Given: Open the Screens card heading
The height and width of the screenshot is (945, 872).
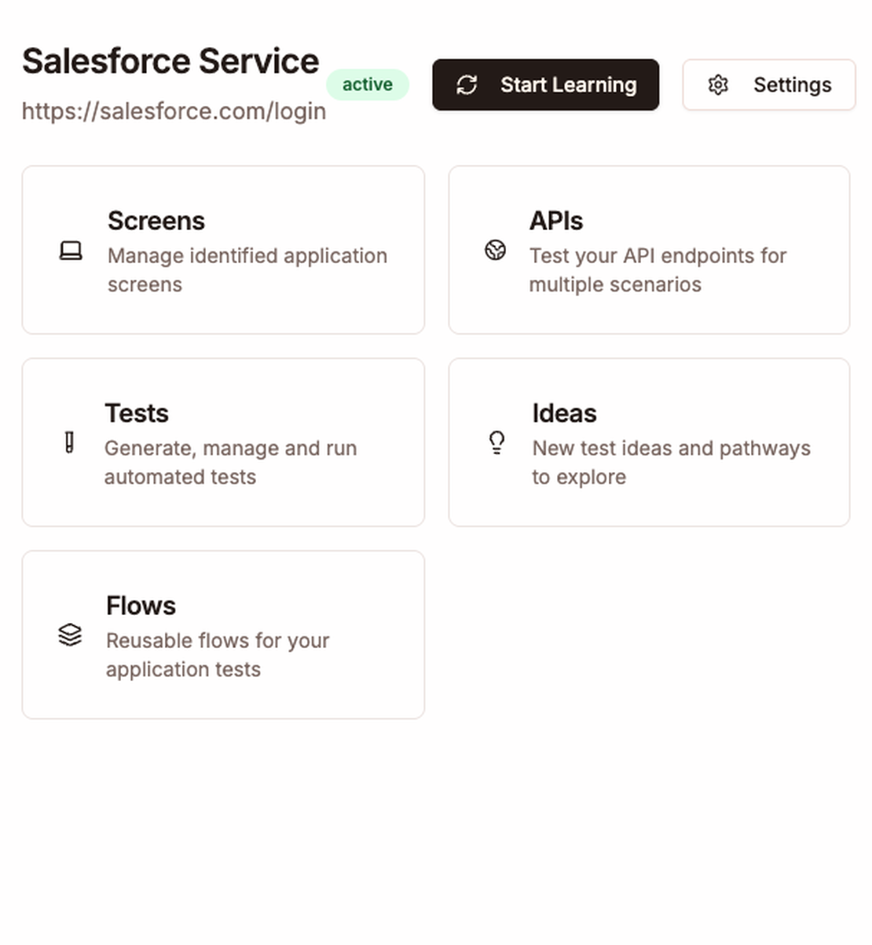Looking at the screenshot, I should click(x=156, y=221).
